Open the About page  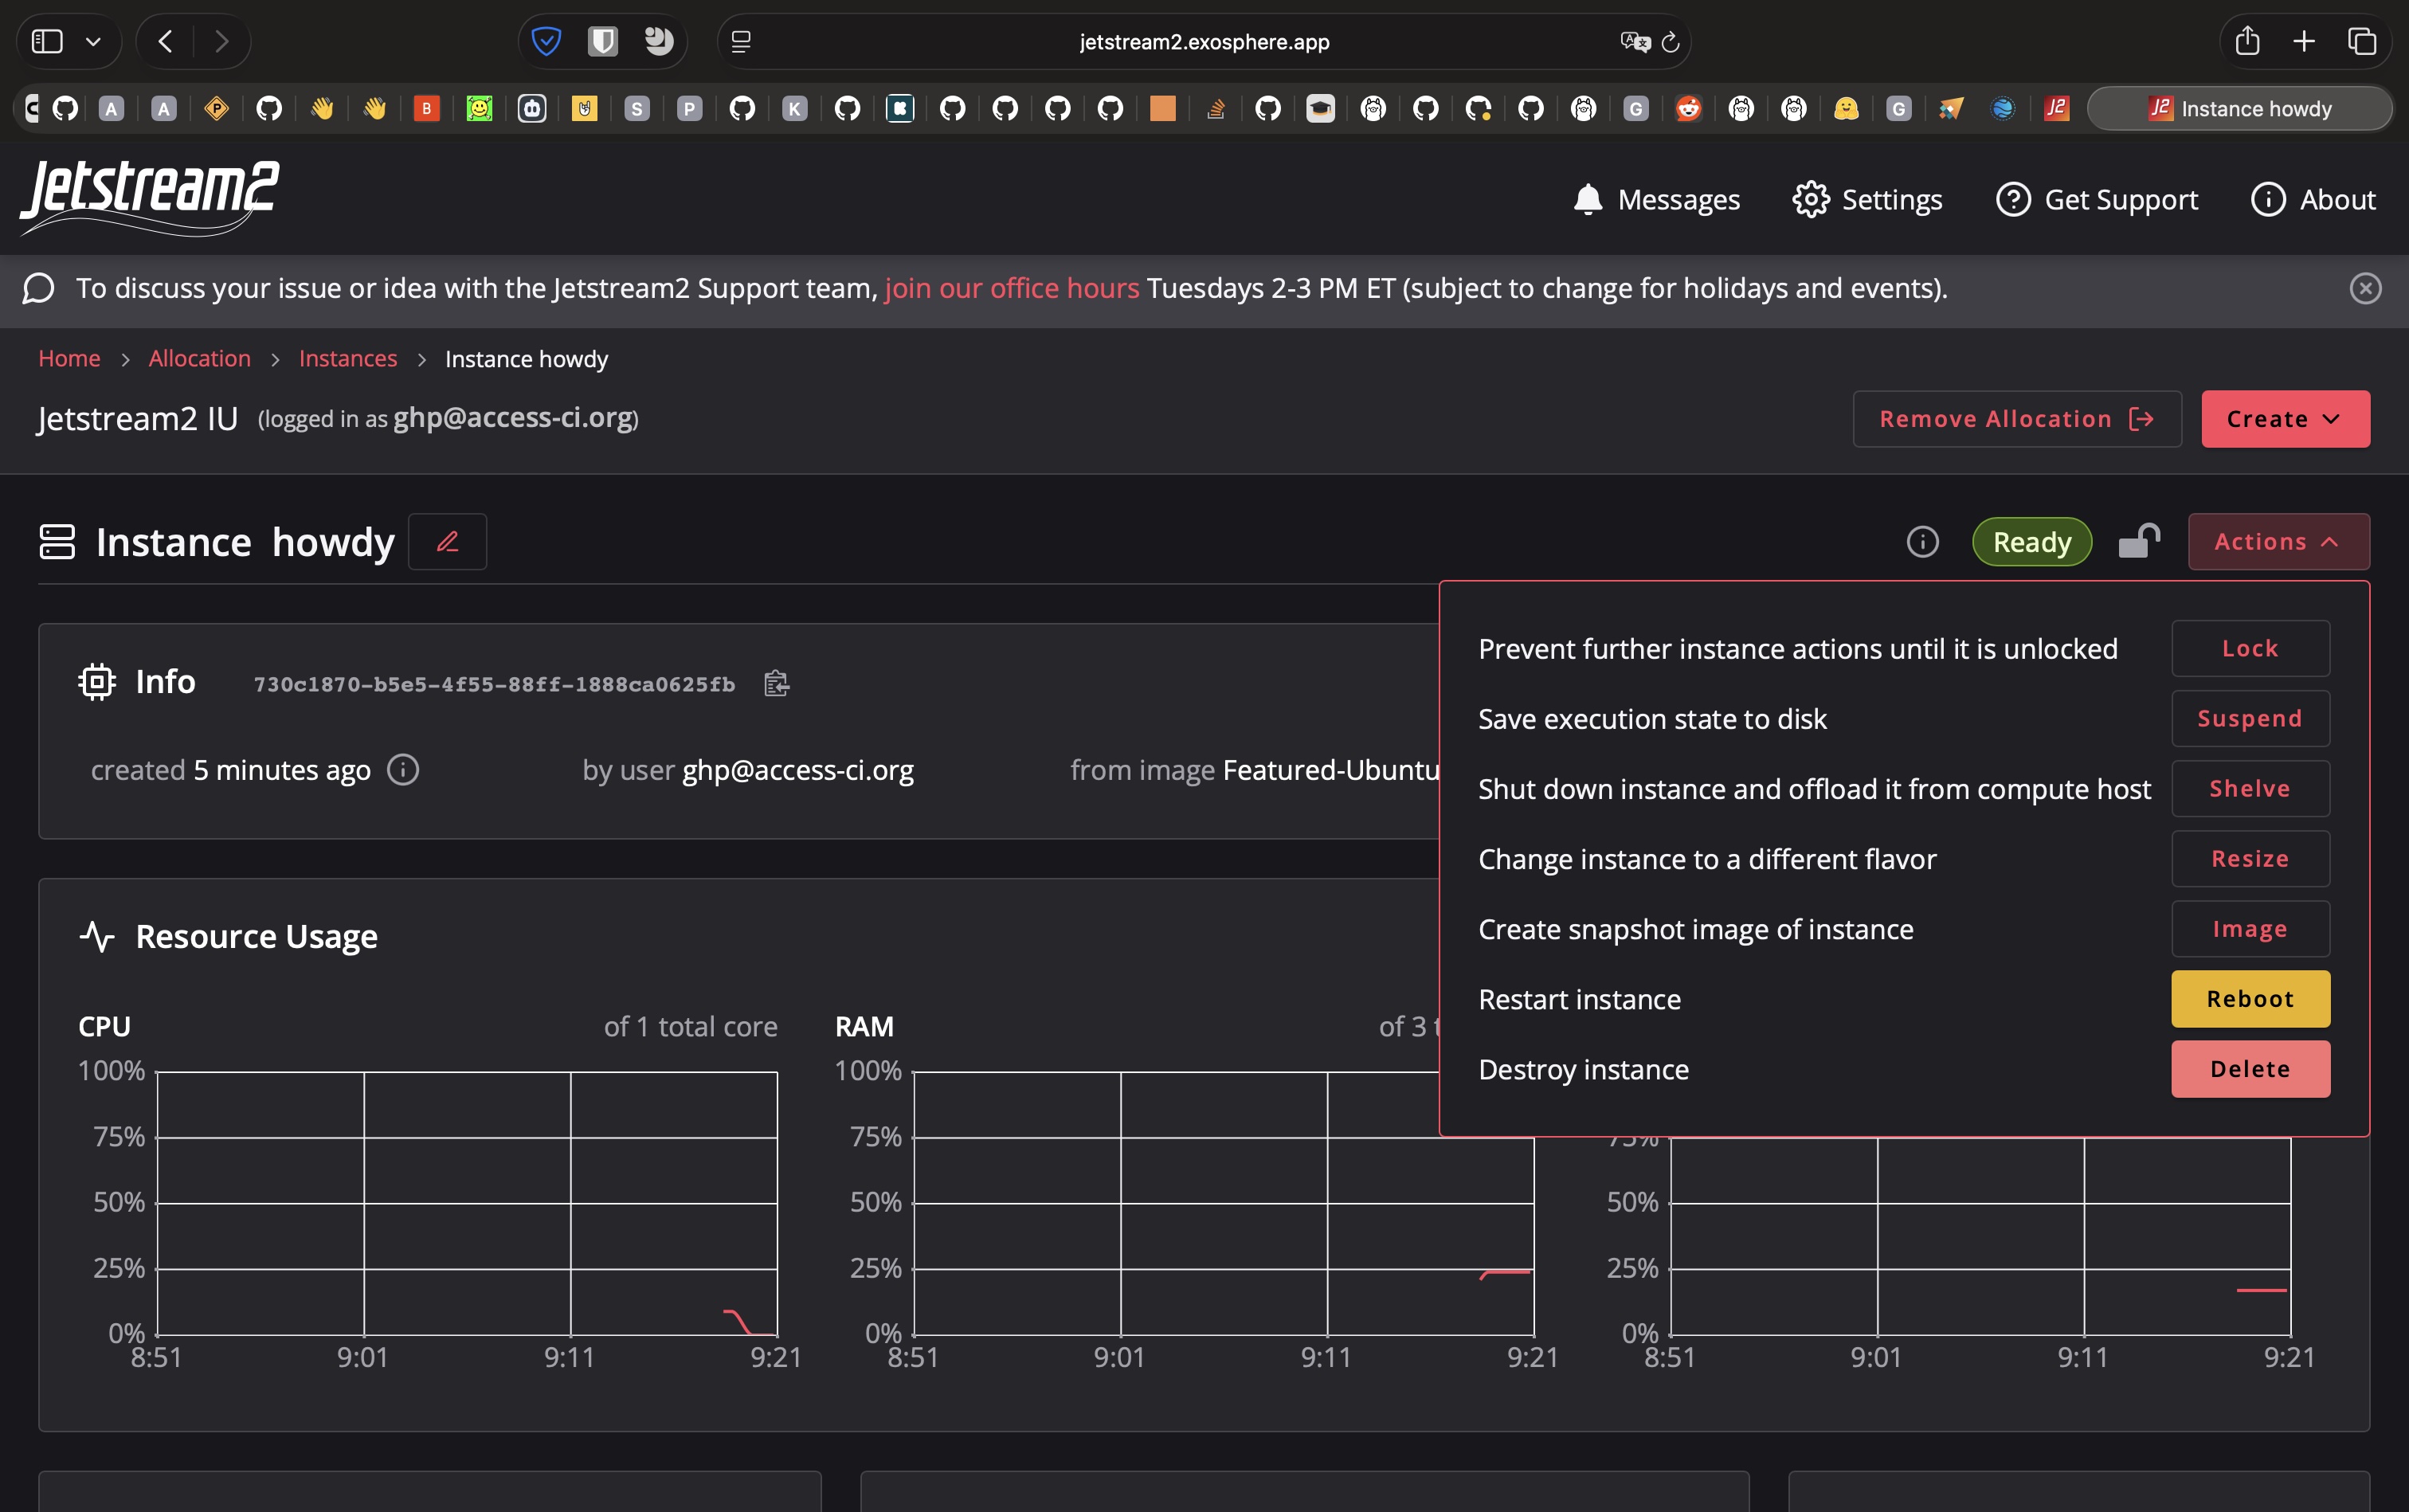pyautogui.click(x=2313, y=199)
